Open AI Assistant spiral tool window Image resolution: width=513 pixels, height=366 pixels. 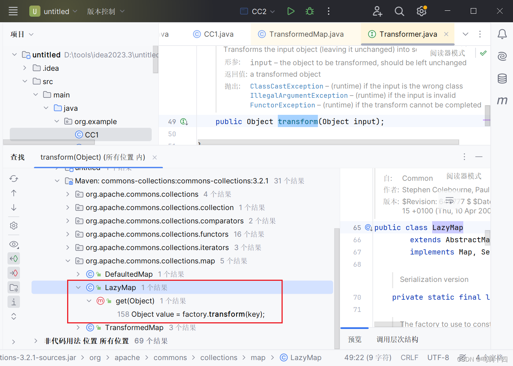tap(502, 56)
